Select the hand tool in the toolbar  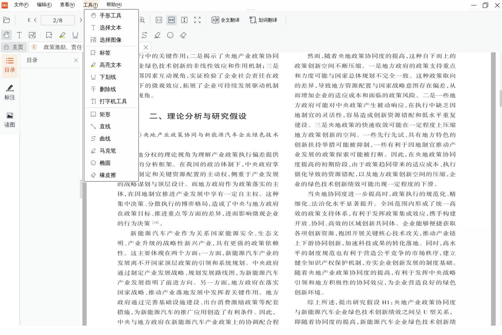point(6,35)
